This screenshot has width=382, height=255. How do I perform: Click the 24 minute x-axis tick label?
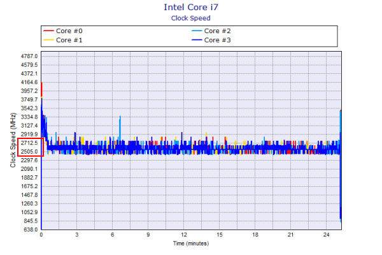coord(326,235)
